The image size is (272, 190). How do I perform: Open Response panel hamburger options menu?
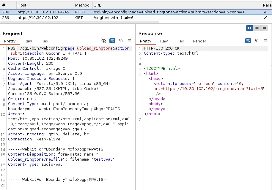tap(265, 41)
